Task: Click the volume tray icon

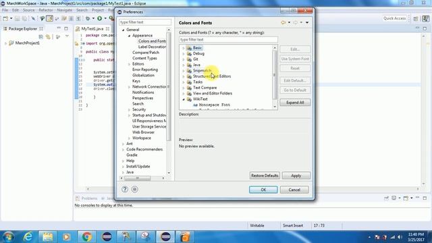Action: coord(400,237)
